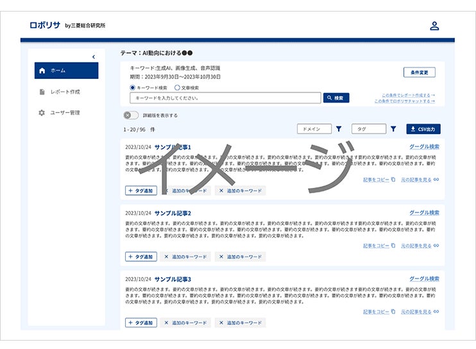The image size is (476, 349).
Task: Toggle 詳細版を表示する switch
Action: point(131,115)
